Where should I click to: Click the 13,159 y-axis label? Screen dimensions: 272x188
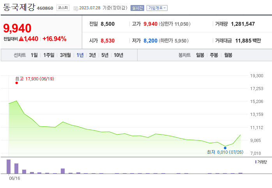click(x=256, y=114)
